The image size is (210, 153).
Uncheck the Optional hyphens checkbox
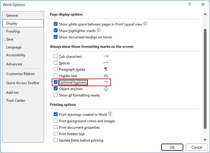click(x=56, y=82)
